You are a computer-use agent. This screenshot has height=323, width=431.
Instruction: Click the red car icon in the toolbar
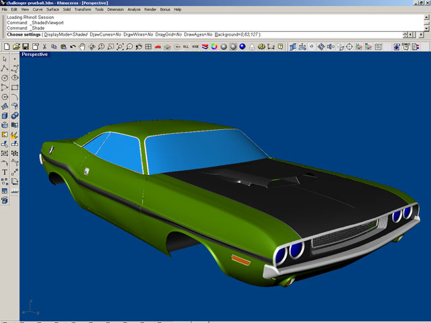[x=158, y=46]
